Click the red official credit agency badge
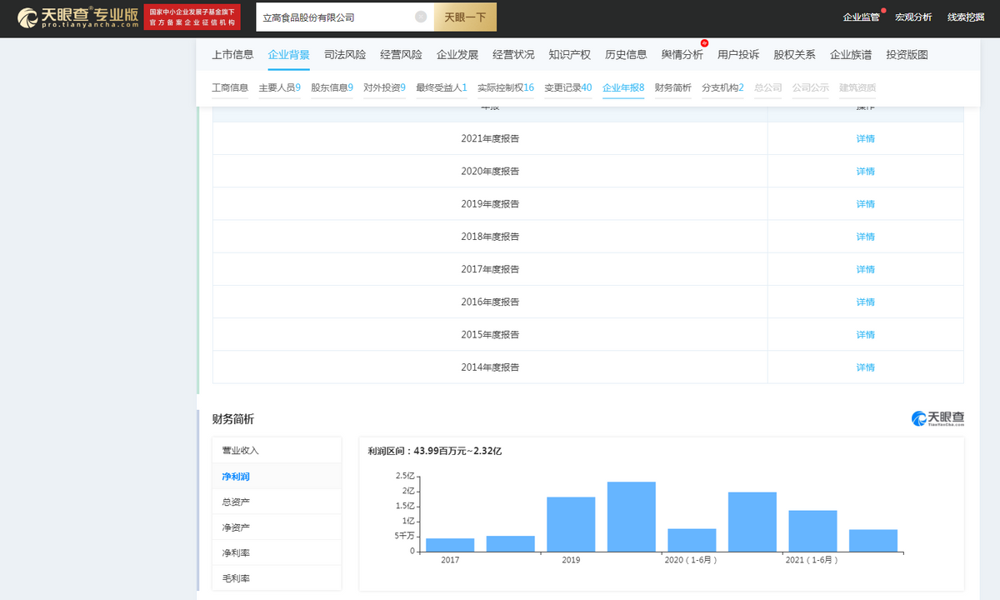Viewport: 1000px width, 600px height. pos(192,17)
